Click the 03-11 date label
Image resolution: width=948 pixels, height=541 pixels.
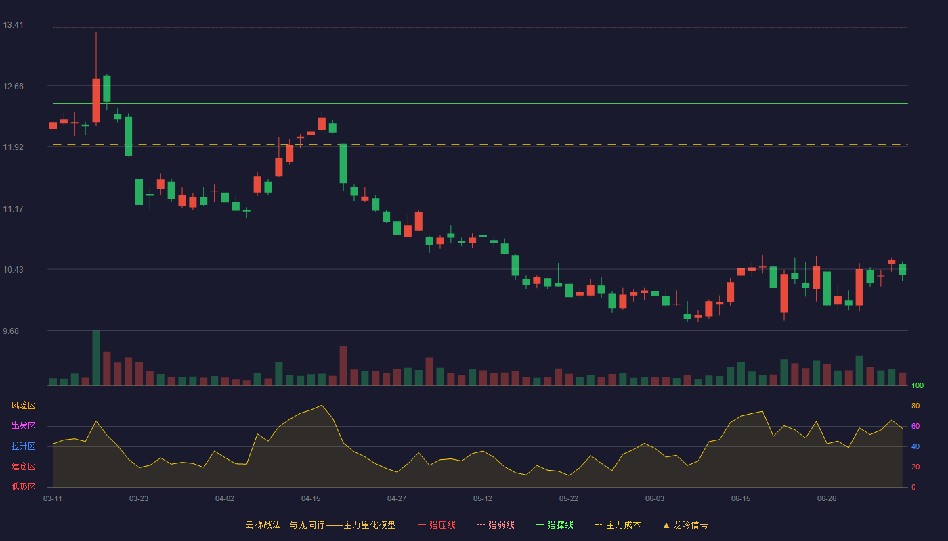(53, 498)
